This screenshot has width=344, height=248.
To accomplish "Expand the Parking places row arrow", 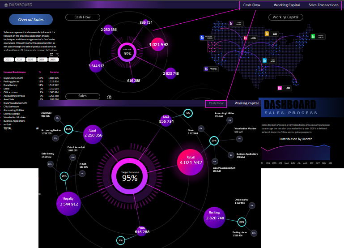I will point(2,81).
